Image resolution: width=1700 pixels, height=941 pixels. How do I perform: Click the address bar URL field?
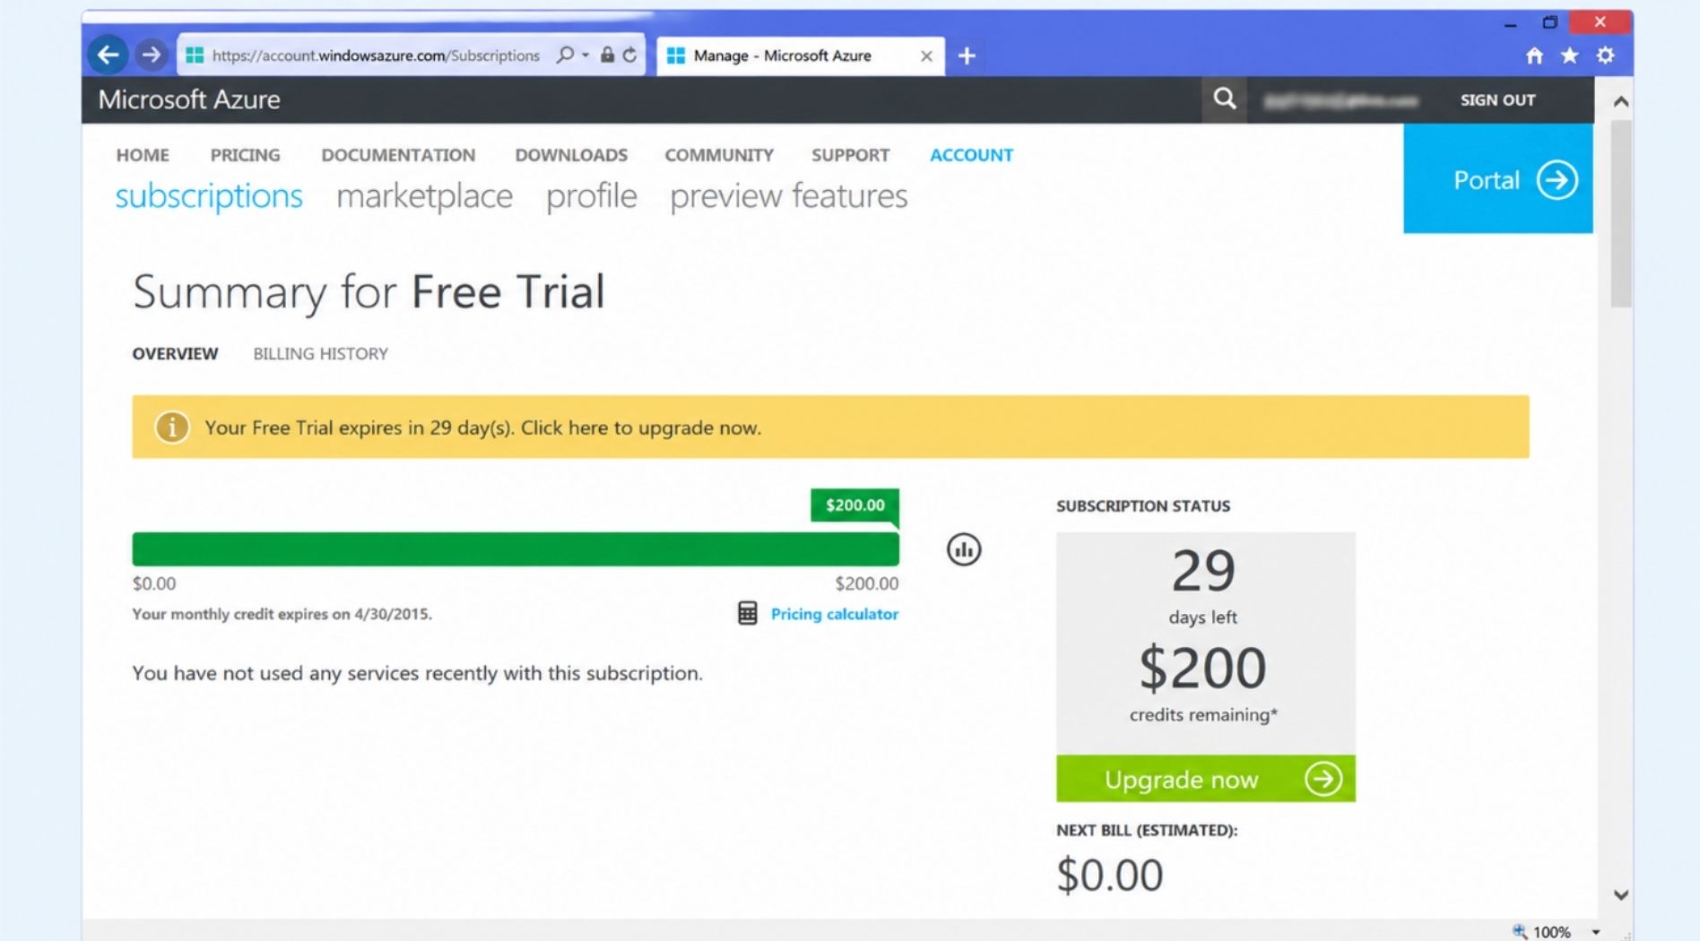(376, 56)
